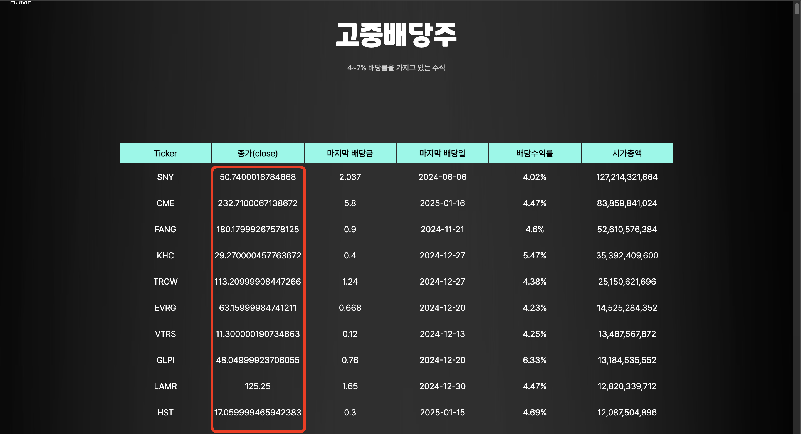The height and width of the screenshot is (434, 801).
Task: Click TROW's dividend amount 1.24
Action: [x=350, y=282]
